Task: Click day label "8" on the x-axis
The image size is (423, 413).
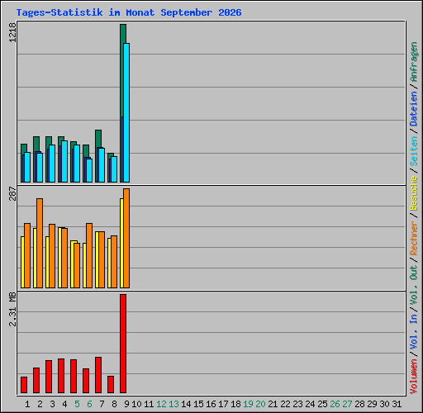Action: 114,404
